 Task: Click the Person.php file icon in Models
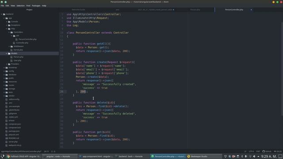pos(11,57)
